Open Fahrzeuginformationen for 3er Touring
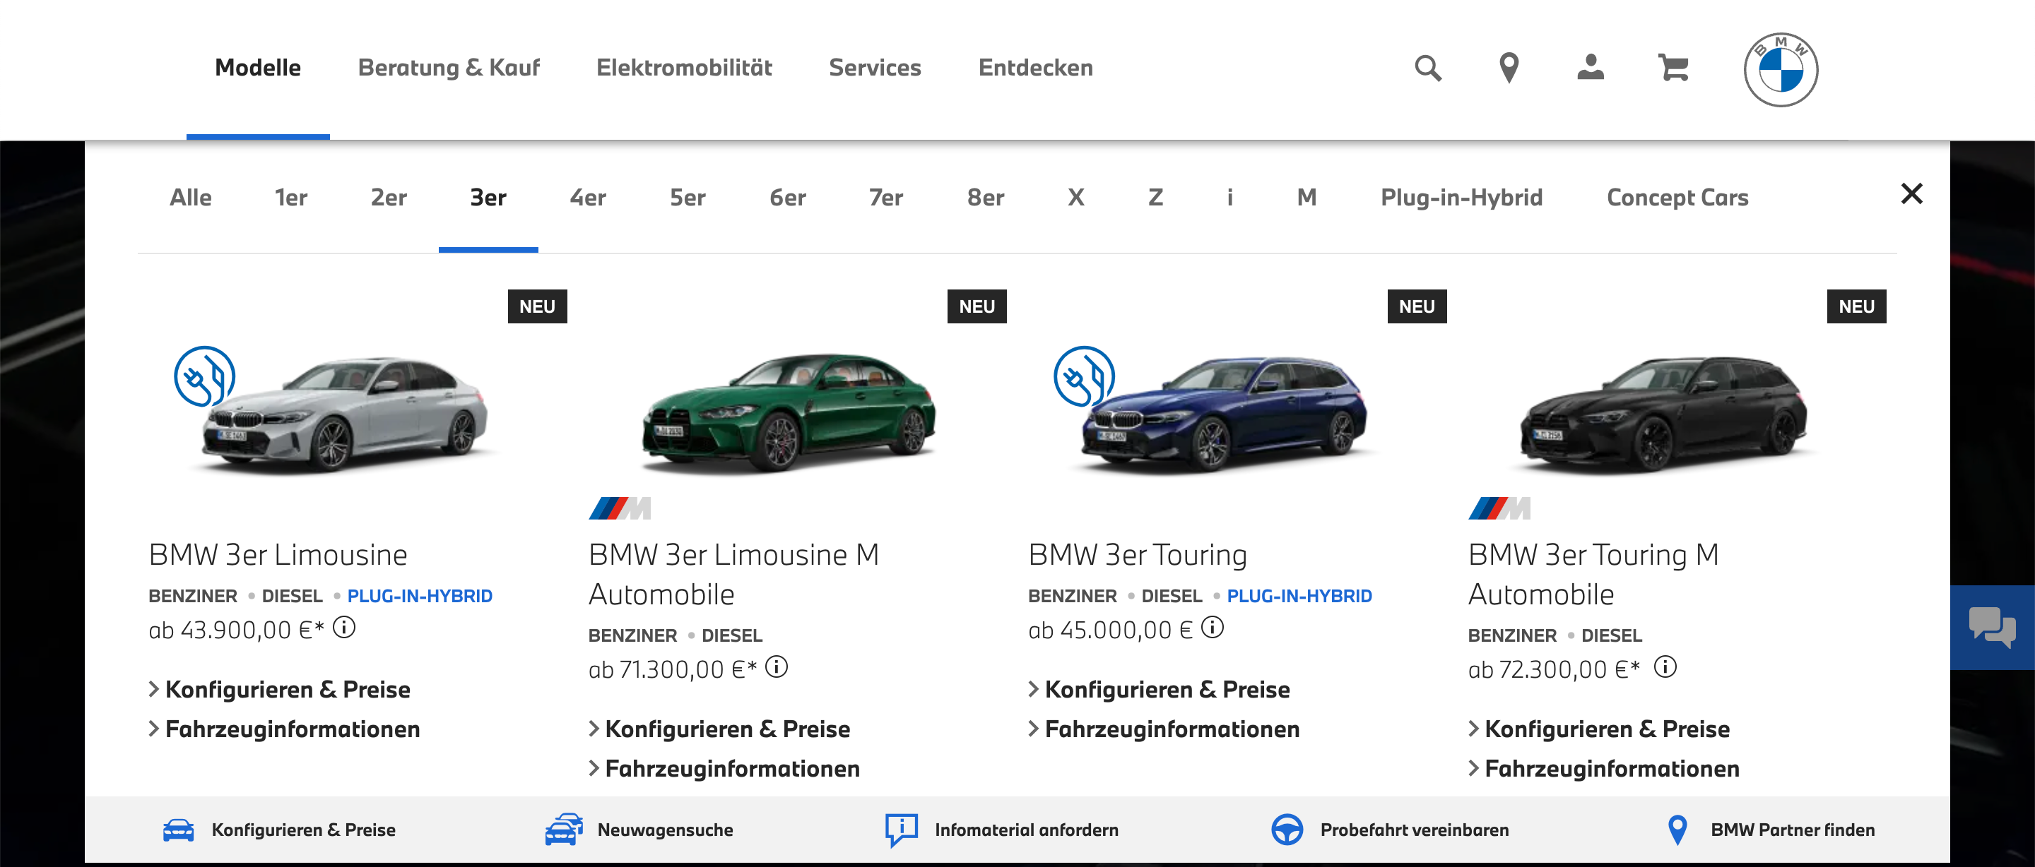The image size is (2035, 867). click(1164, 729)
